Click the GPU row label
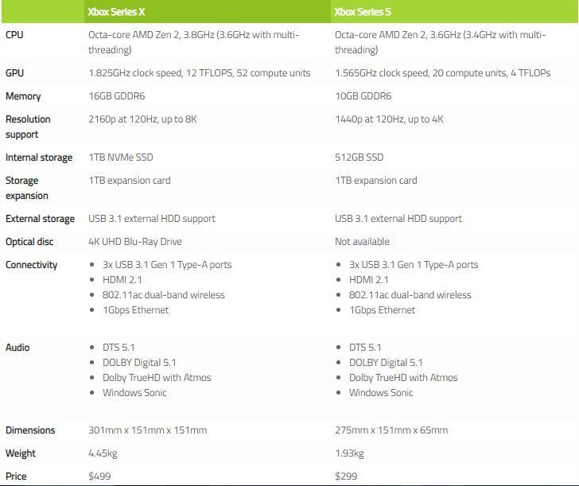 click(x=14, y=73)
